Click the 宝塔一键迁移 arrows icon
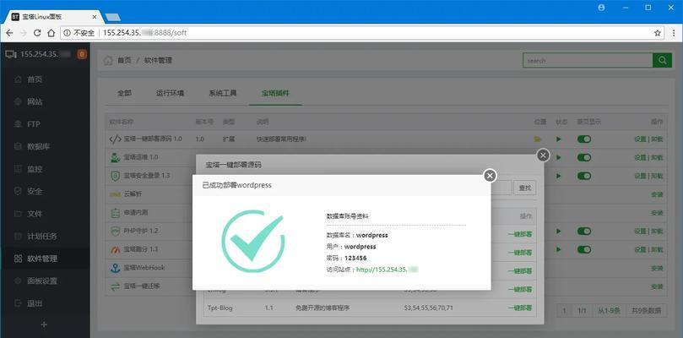Image resolution: width=683 pixels, height=338 pixels. [115, 286]
